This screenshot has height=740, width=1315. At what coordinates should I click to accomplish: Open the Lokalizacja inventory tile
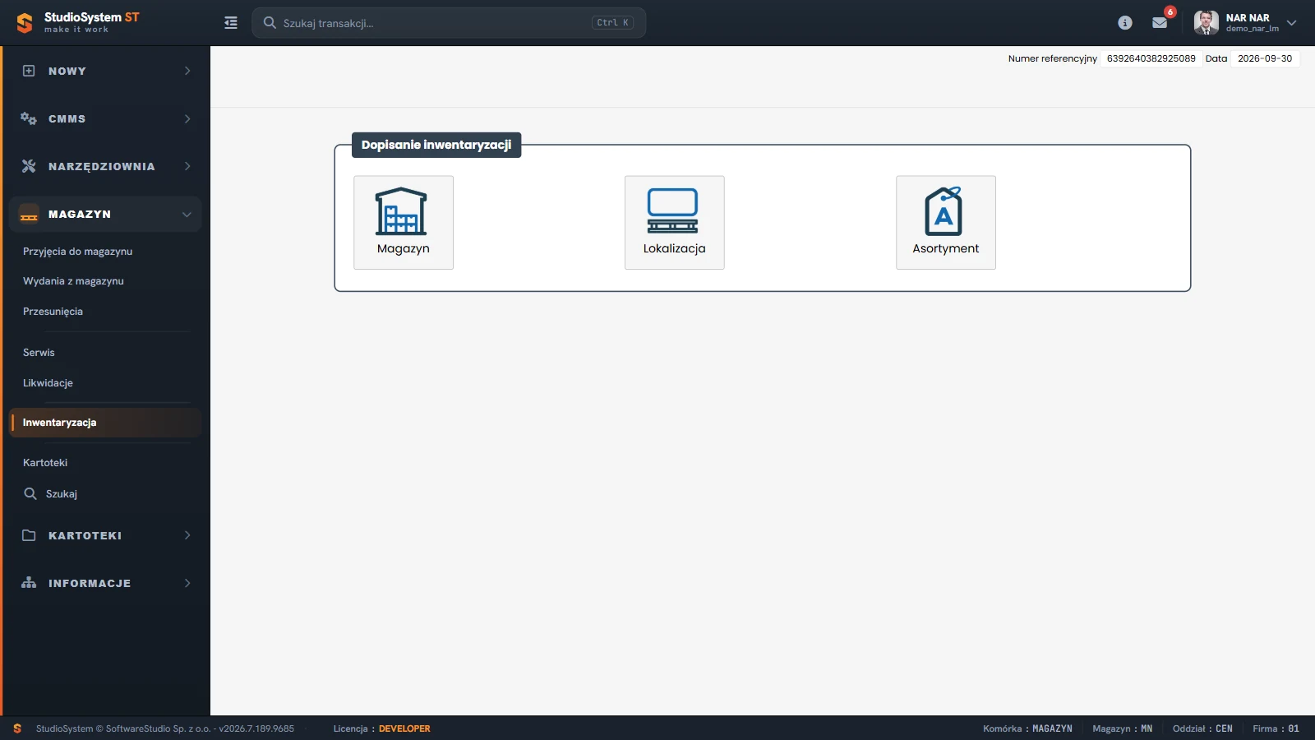coord(674,222)
